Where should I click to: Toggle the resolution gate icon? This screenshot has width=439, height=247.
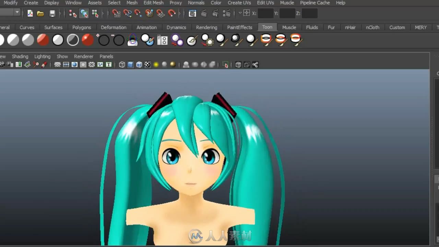coord(74,65)
